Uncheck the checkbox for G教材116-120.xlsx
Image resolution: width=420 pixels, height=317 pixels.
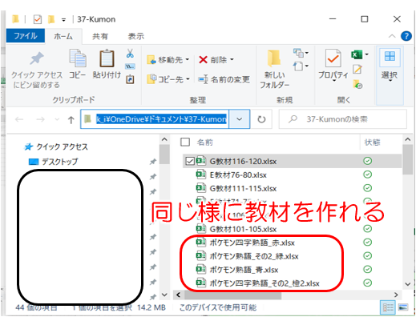190,161
